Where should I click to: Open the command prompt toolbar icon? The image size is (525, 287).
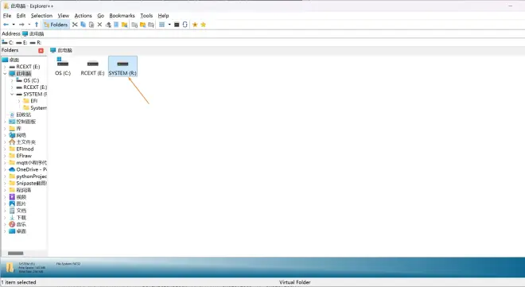[x=177, y=25]
